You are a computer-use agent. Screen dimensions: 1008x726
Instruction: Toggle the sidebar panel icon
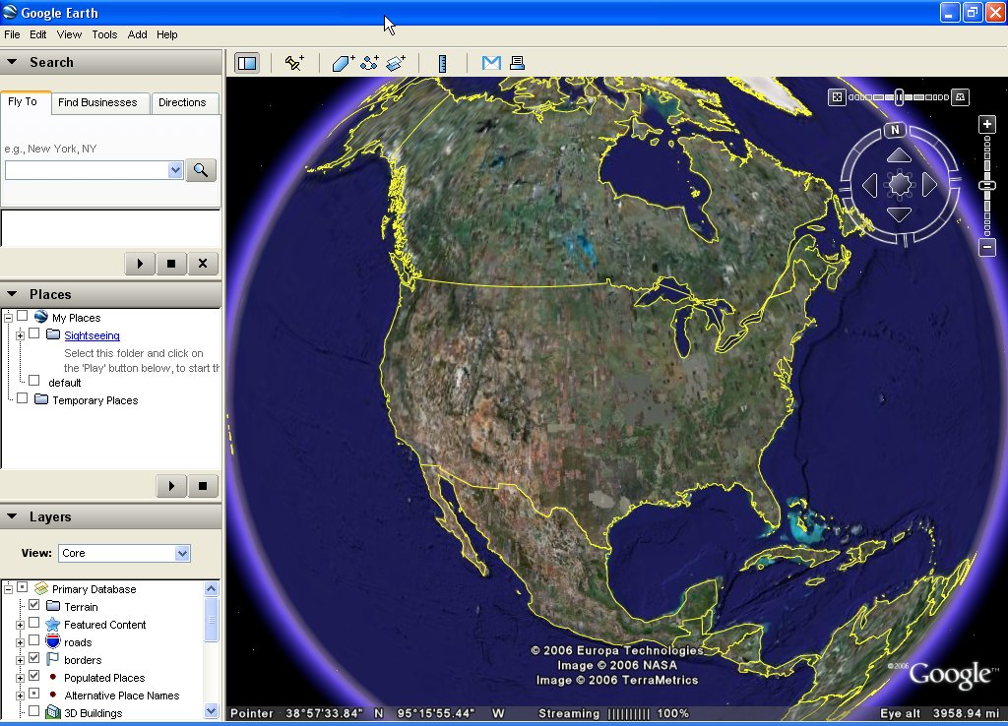click(x=247, y=63)
